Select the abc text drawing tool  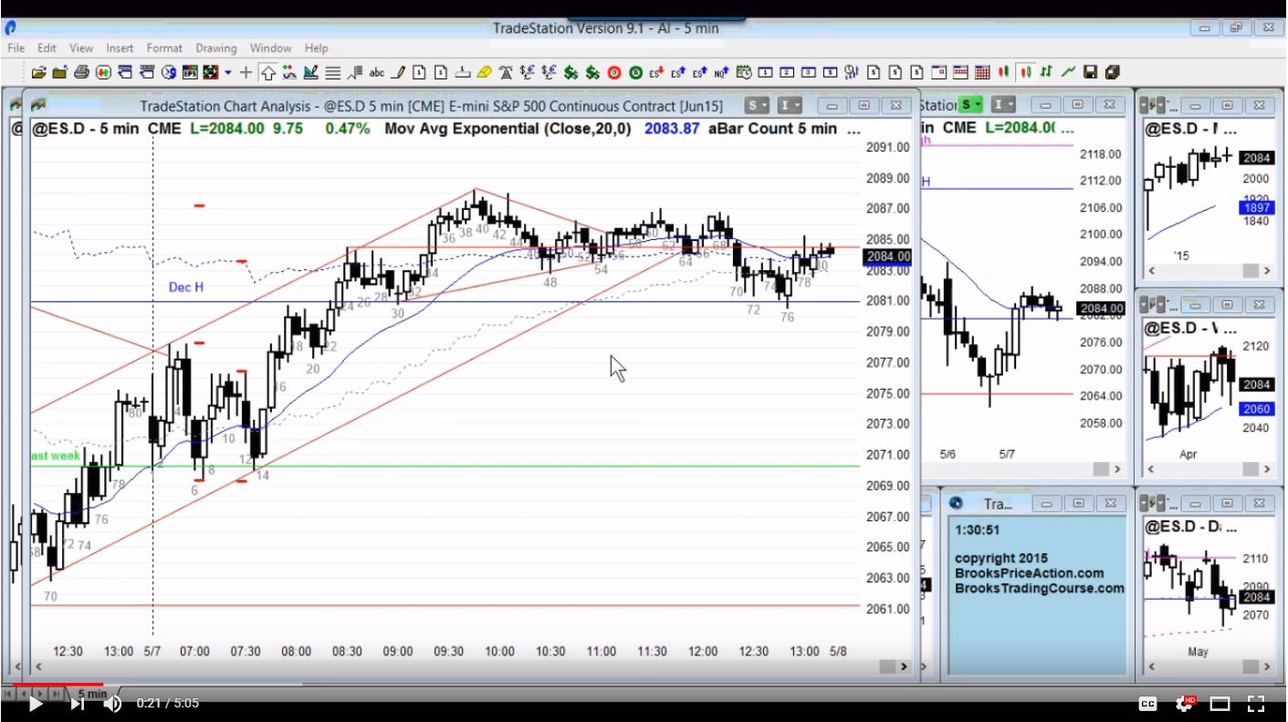pos(376,72)
